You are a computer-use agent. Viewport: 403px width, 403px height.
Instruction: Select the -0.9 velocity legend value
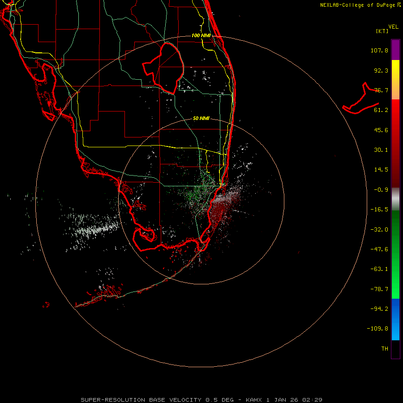(x=381, y=190)
